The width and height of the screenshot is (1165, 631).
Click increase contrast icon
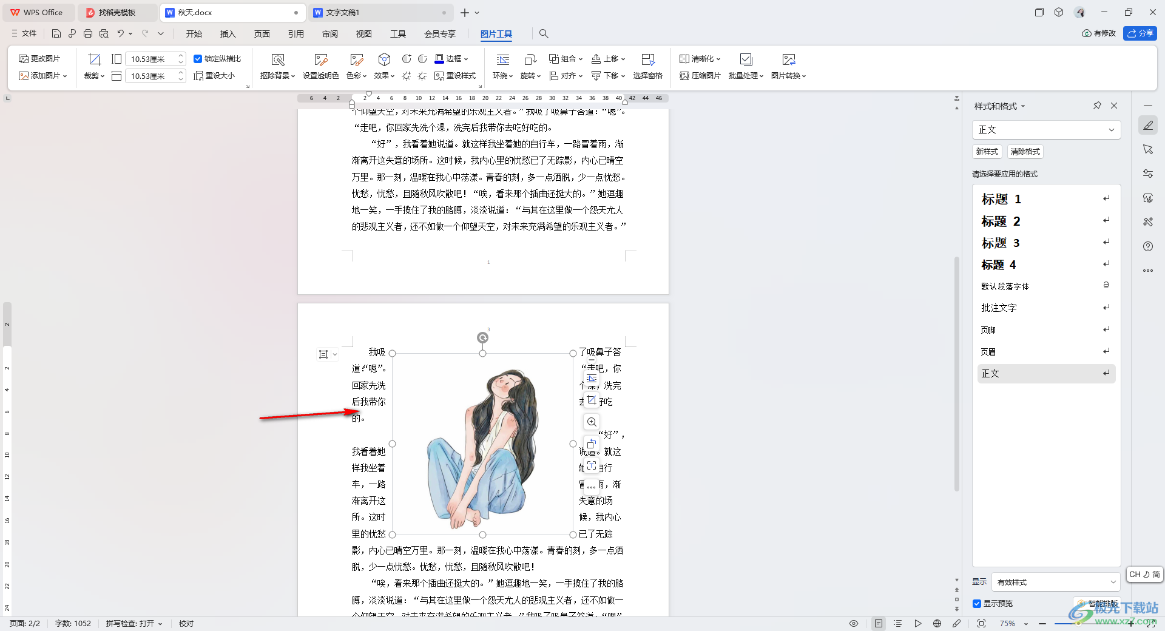(407, 59)
